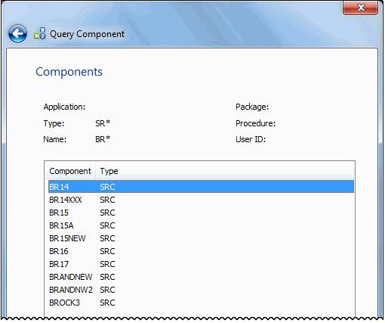Select the BR15NEW component row

click(201, 238)
